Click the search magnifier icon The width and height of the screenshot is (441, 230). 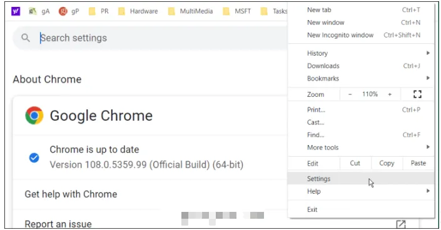point(26,37)
